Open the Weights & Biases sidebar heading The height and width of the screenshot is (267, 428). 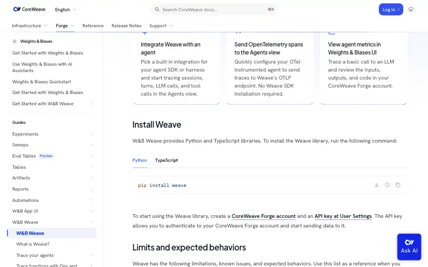tap(36, 42)
